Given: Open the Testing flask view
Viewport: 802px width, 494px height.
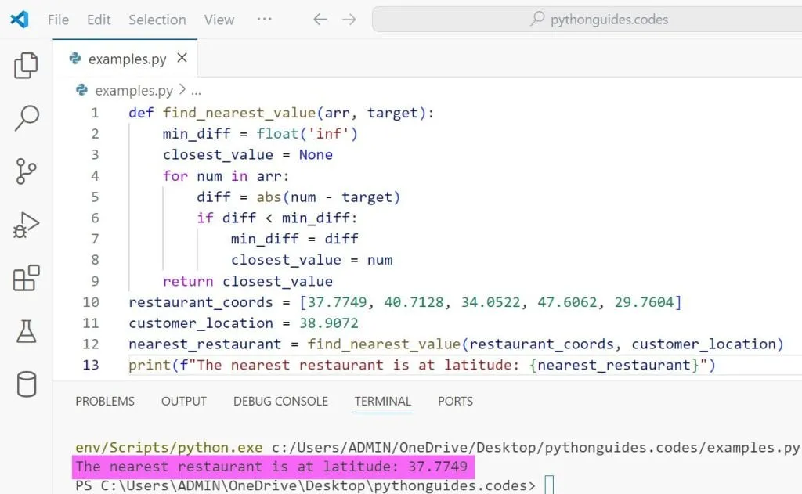Looking at the screenshot, I should click(26, 331).
